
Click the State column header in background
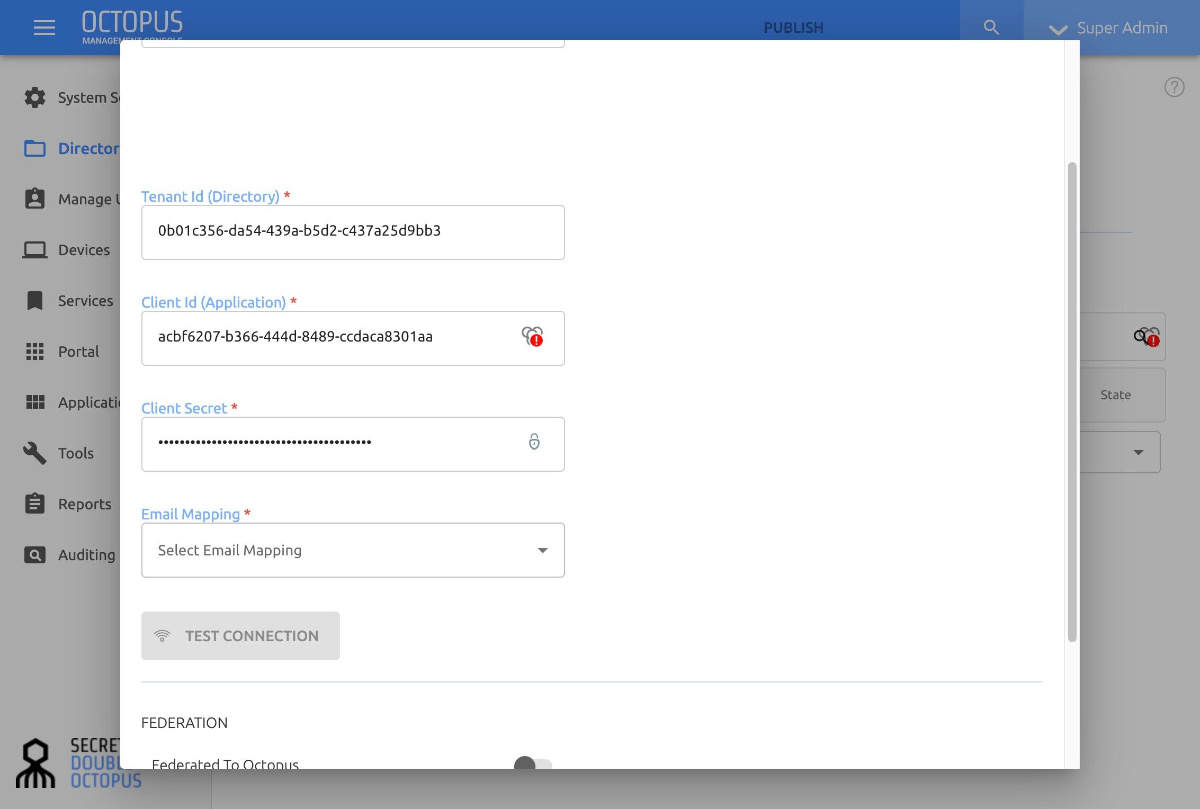pos(1115,395)
